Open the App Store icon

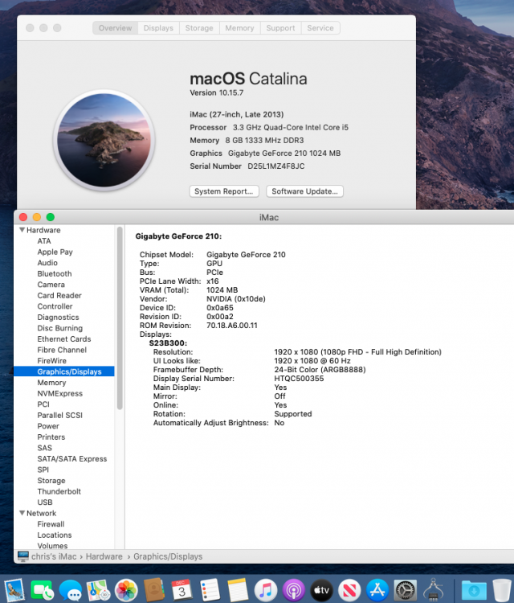pyautogui.click(x=377, y=590)
